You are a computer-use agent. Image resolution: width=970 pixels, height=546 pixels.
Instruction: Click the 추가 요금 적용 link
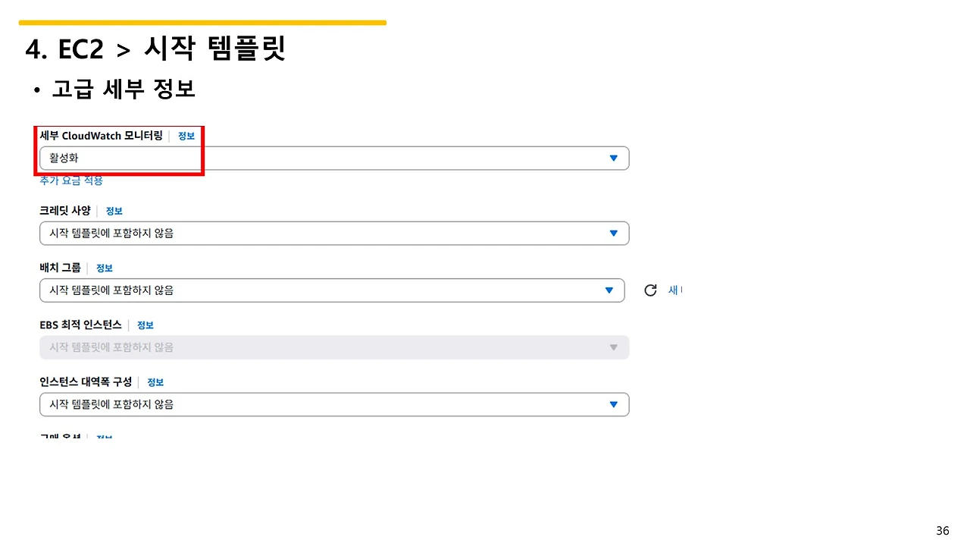click(x=70, y=180)
